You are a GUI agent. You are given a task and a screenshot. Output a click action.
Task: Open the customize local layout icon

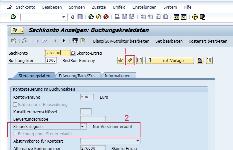click(x=202, y=17)
